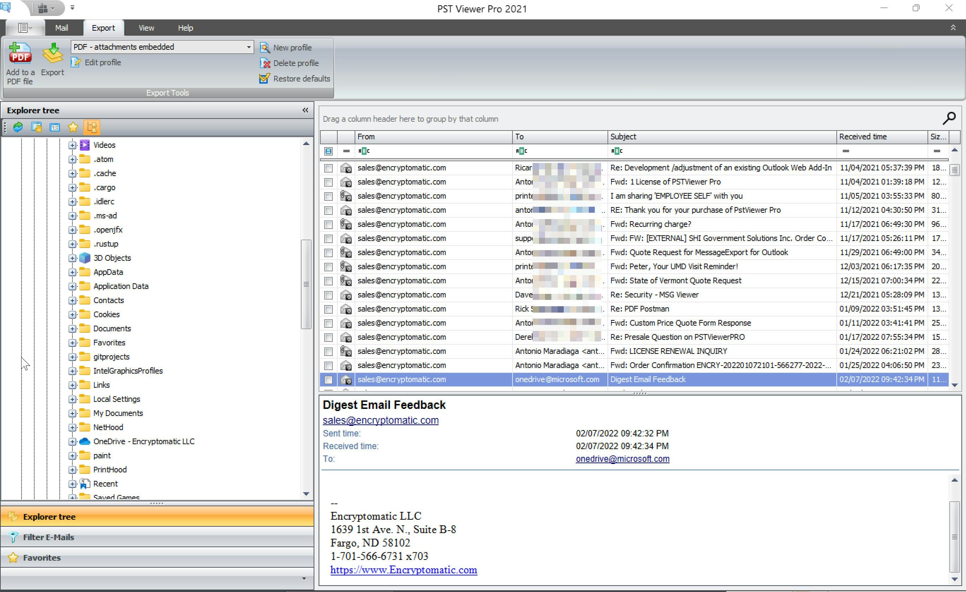Click the Add to PDF file icon

point(20,54)
